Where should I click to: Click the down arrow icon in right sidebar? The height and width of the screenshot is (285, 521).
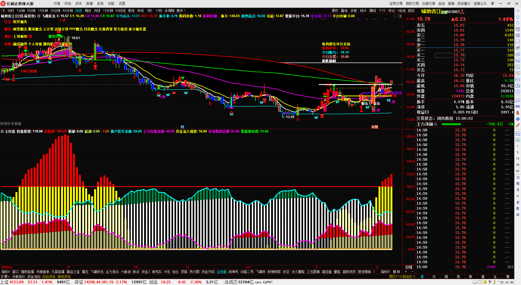coord(518,23)
